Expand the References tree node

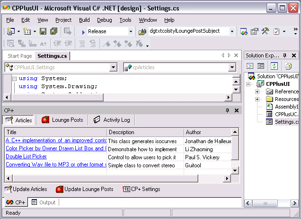(x=257, y=91)
